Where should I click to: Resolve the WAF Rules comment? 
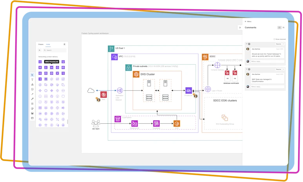(278, 69)
